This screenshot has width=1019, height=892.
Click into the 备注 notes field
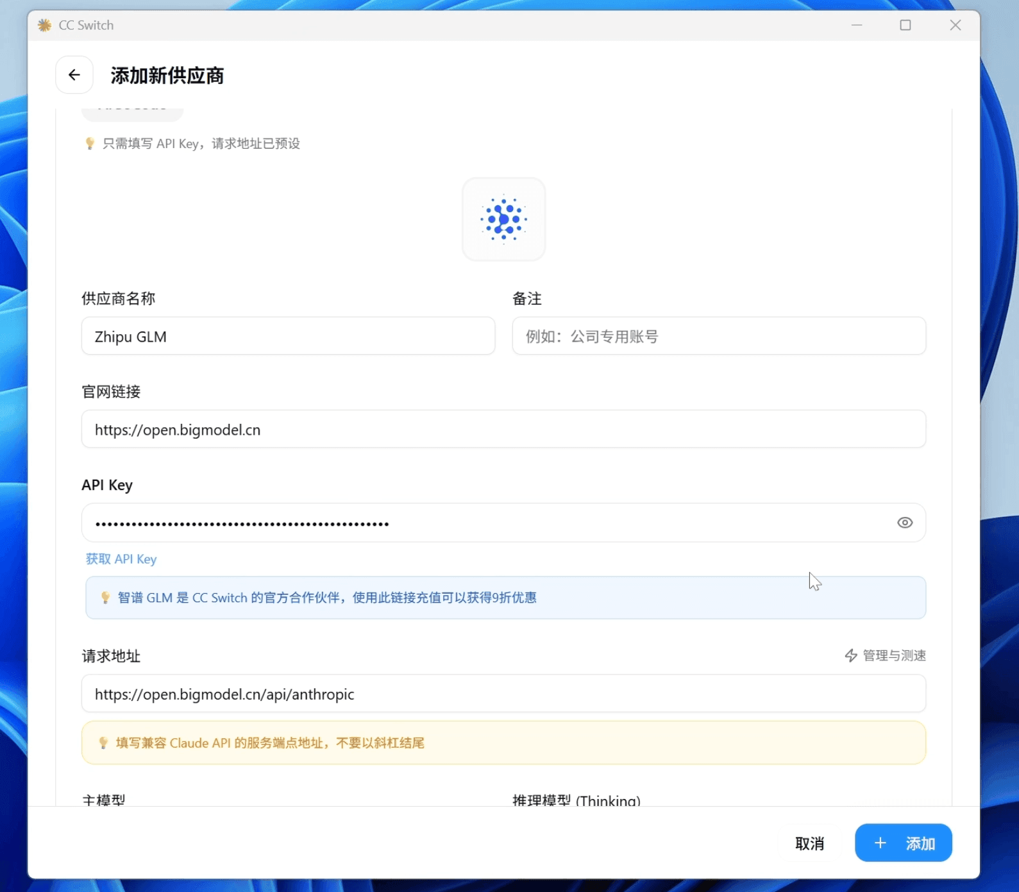[718, 336]
